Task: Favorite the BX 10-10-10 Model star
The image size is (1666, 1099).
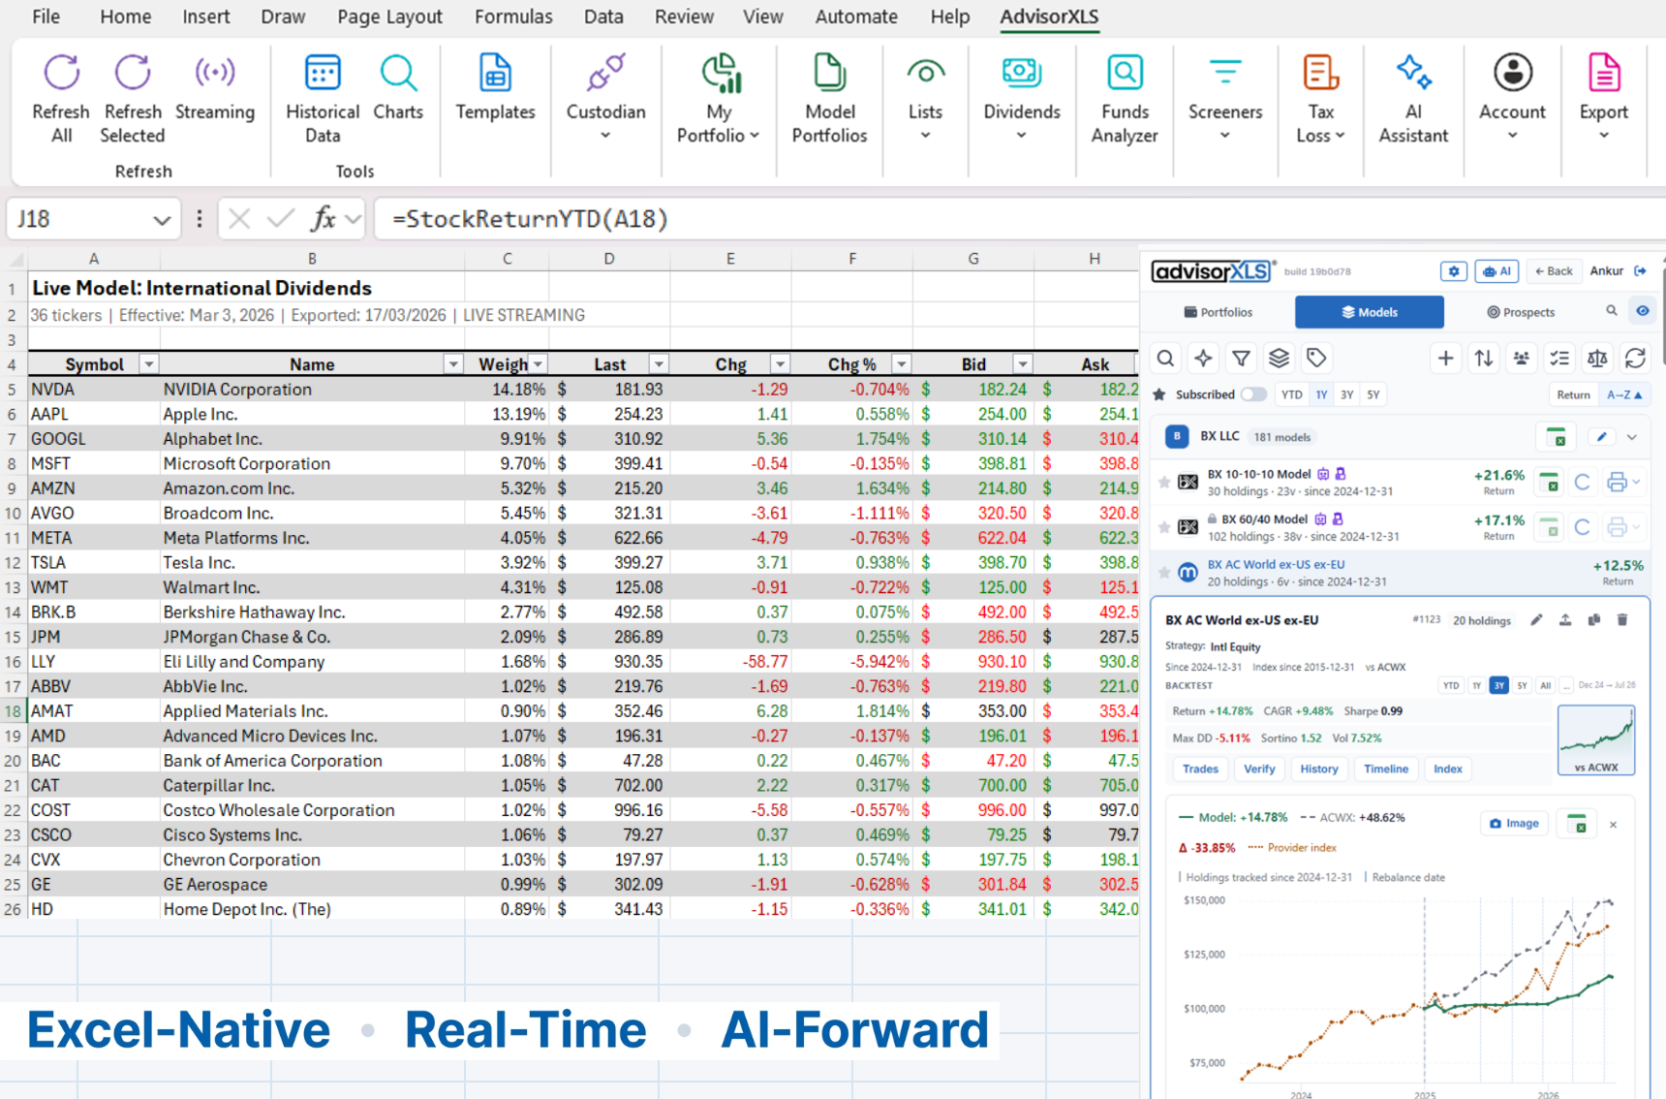Action: (1163, 482)
